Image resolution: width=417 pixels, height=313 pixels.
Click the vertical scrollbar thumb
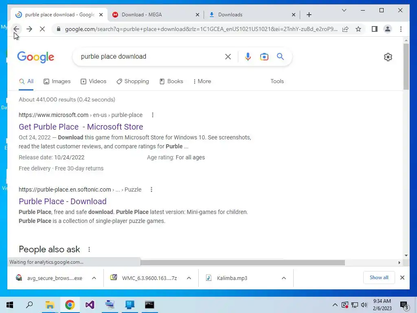[406, 66]
